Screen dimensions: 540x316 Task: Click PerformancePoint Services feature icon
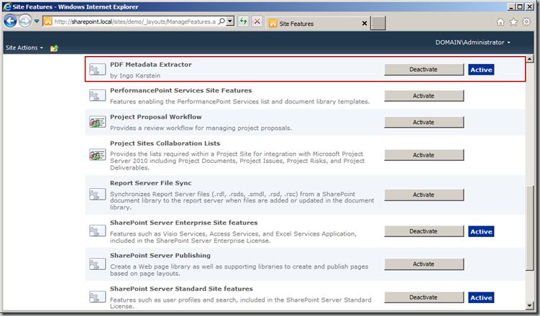coord(98,96)
